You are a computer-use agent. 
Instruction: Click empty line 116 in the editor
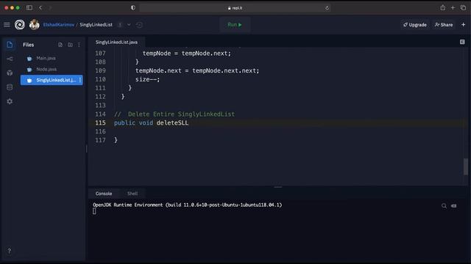[x=288, y=131]
